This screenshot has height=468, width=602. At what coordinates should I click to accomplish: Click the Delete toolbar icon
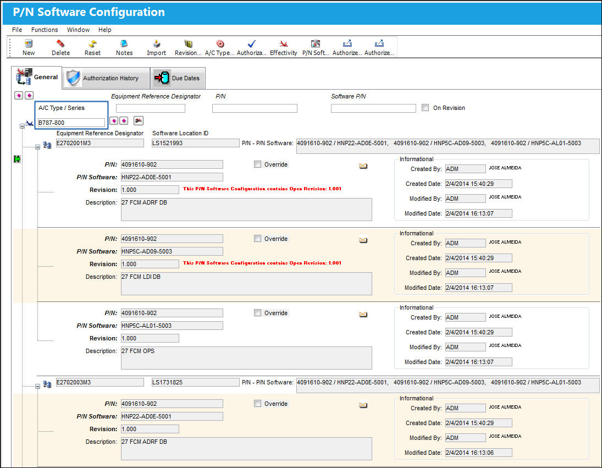pyautogui.click(x=60, y=44)
